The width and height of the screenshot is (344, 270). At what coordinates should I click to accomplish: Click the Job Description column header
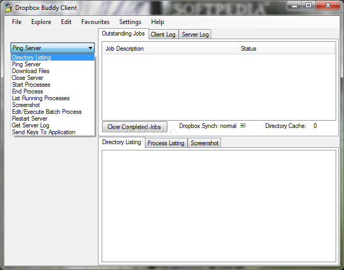point(170,49)
